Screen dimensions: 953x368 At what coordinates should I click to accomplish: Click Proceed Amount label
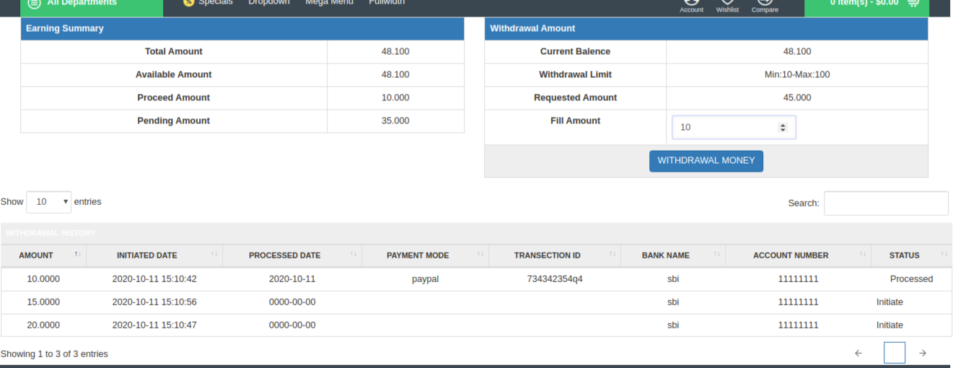coord(174,98)
